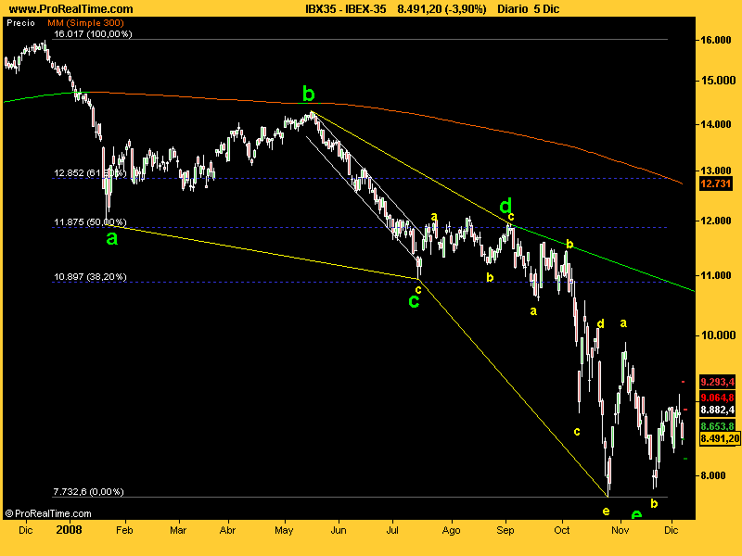Select the large green wave label c
The height and width of the screenshot is (556, 742).
tap(414, 301)
